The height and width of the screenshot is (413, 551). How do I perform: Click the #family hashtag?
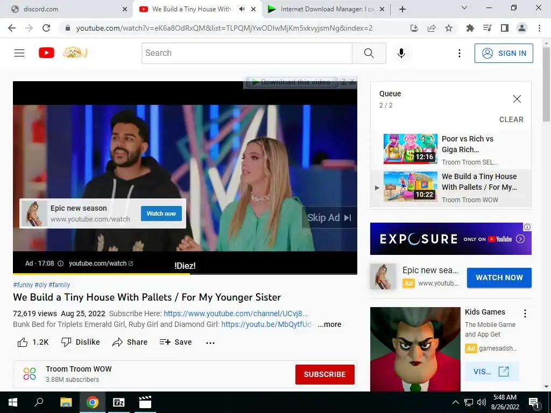pos(59,285)
